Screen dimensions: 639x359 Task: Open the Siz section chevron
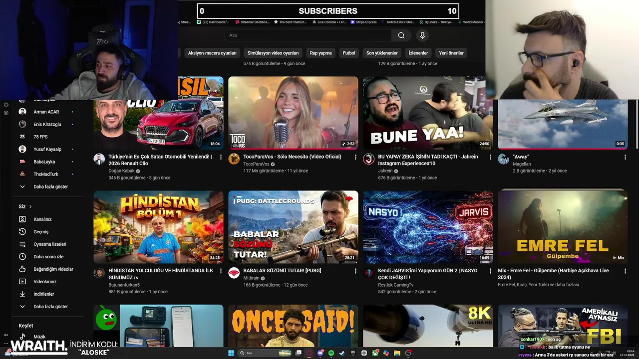tap(30, 206)
